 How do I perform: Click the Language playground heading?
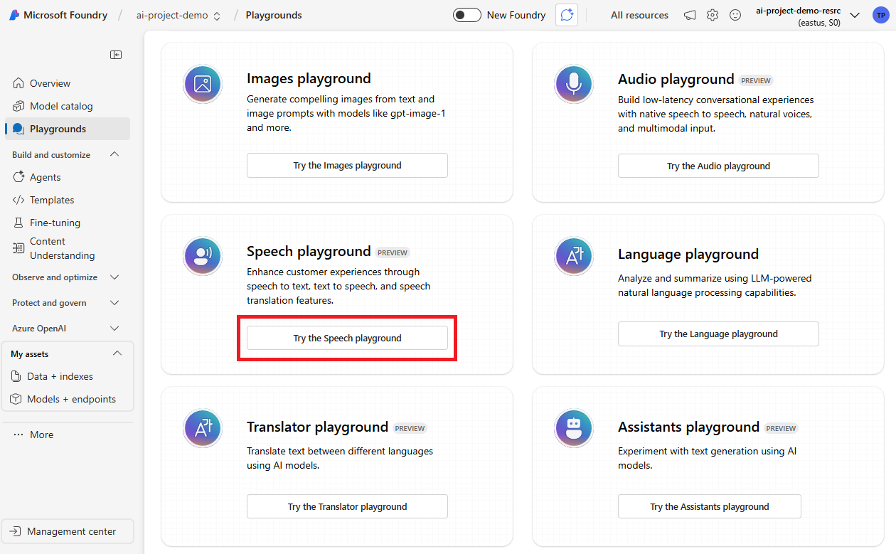[x=688, y=254]
